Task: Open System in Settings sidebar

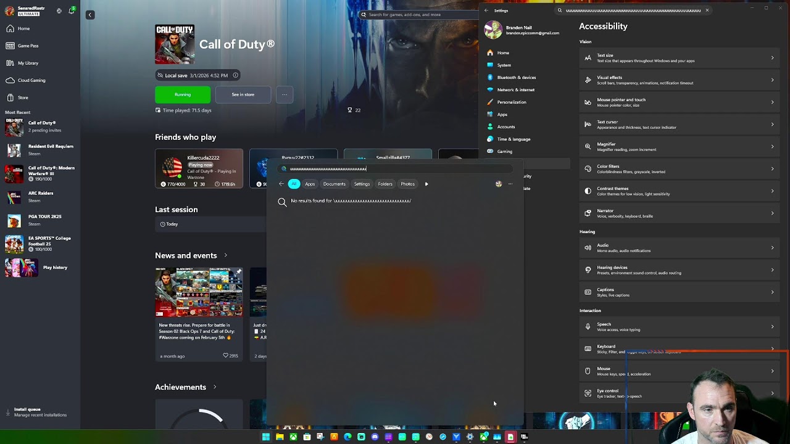Action: [x=504, y=65]
